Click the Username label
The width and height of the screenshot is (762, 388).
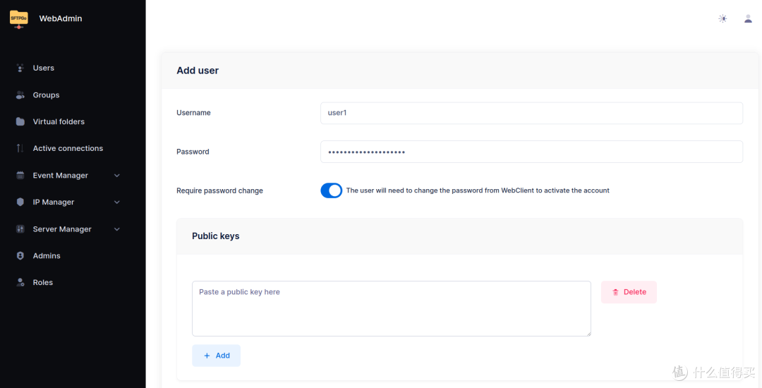click(193, 113)
